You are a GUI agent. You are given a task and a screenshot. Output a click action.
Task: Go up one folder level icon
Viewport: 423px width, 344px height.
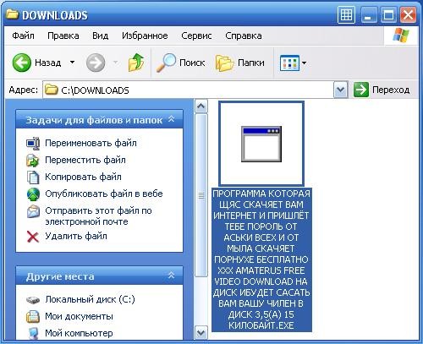(136, 63)
